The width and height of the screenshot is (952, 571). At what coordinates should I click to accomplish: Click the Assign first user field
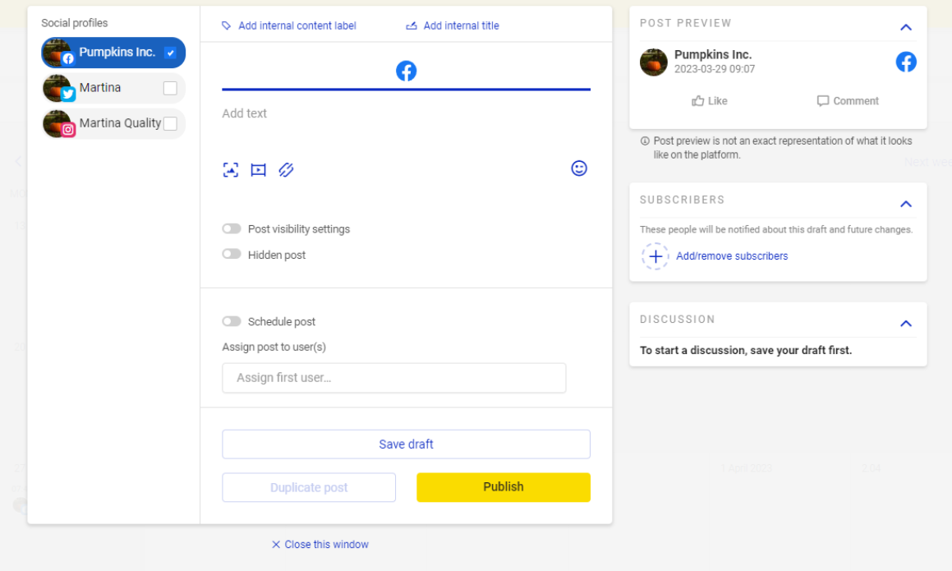pyautogui.click(x=393, y=378)
